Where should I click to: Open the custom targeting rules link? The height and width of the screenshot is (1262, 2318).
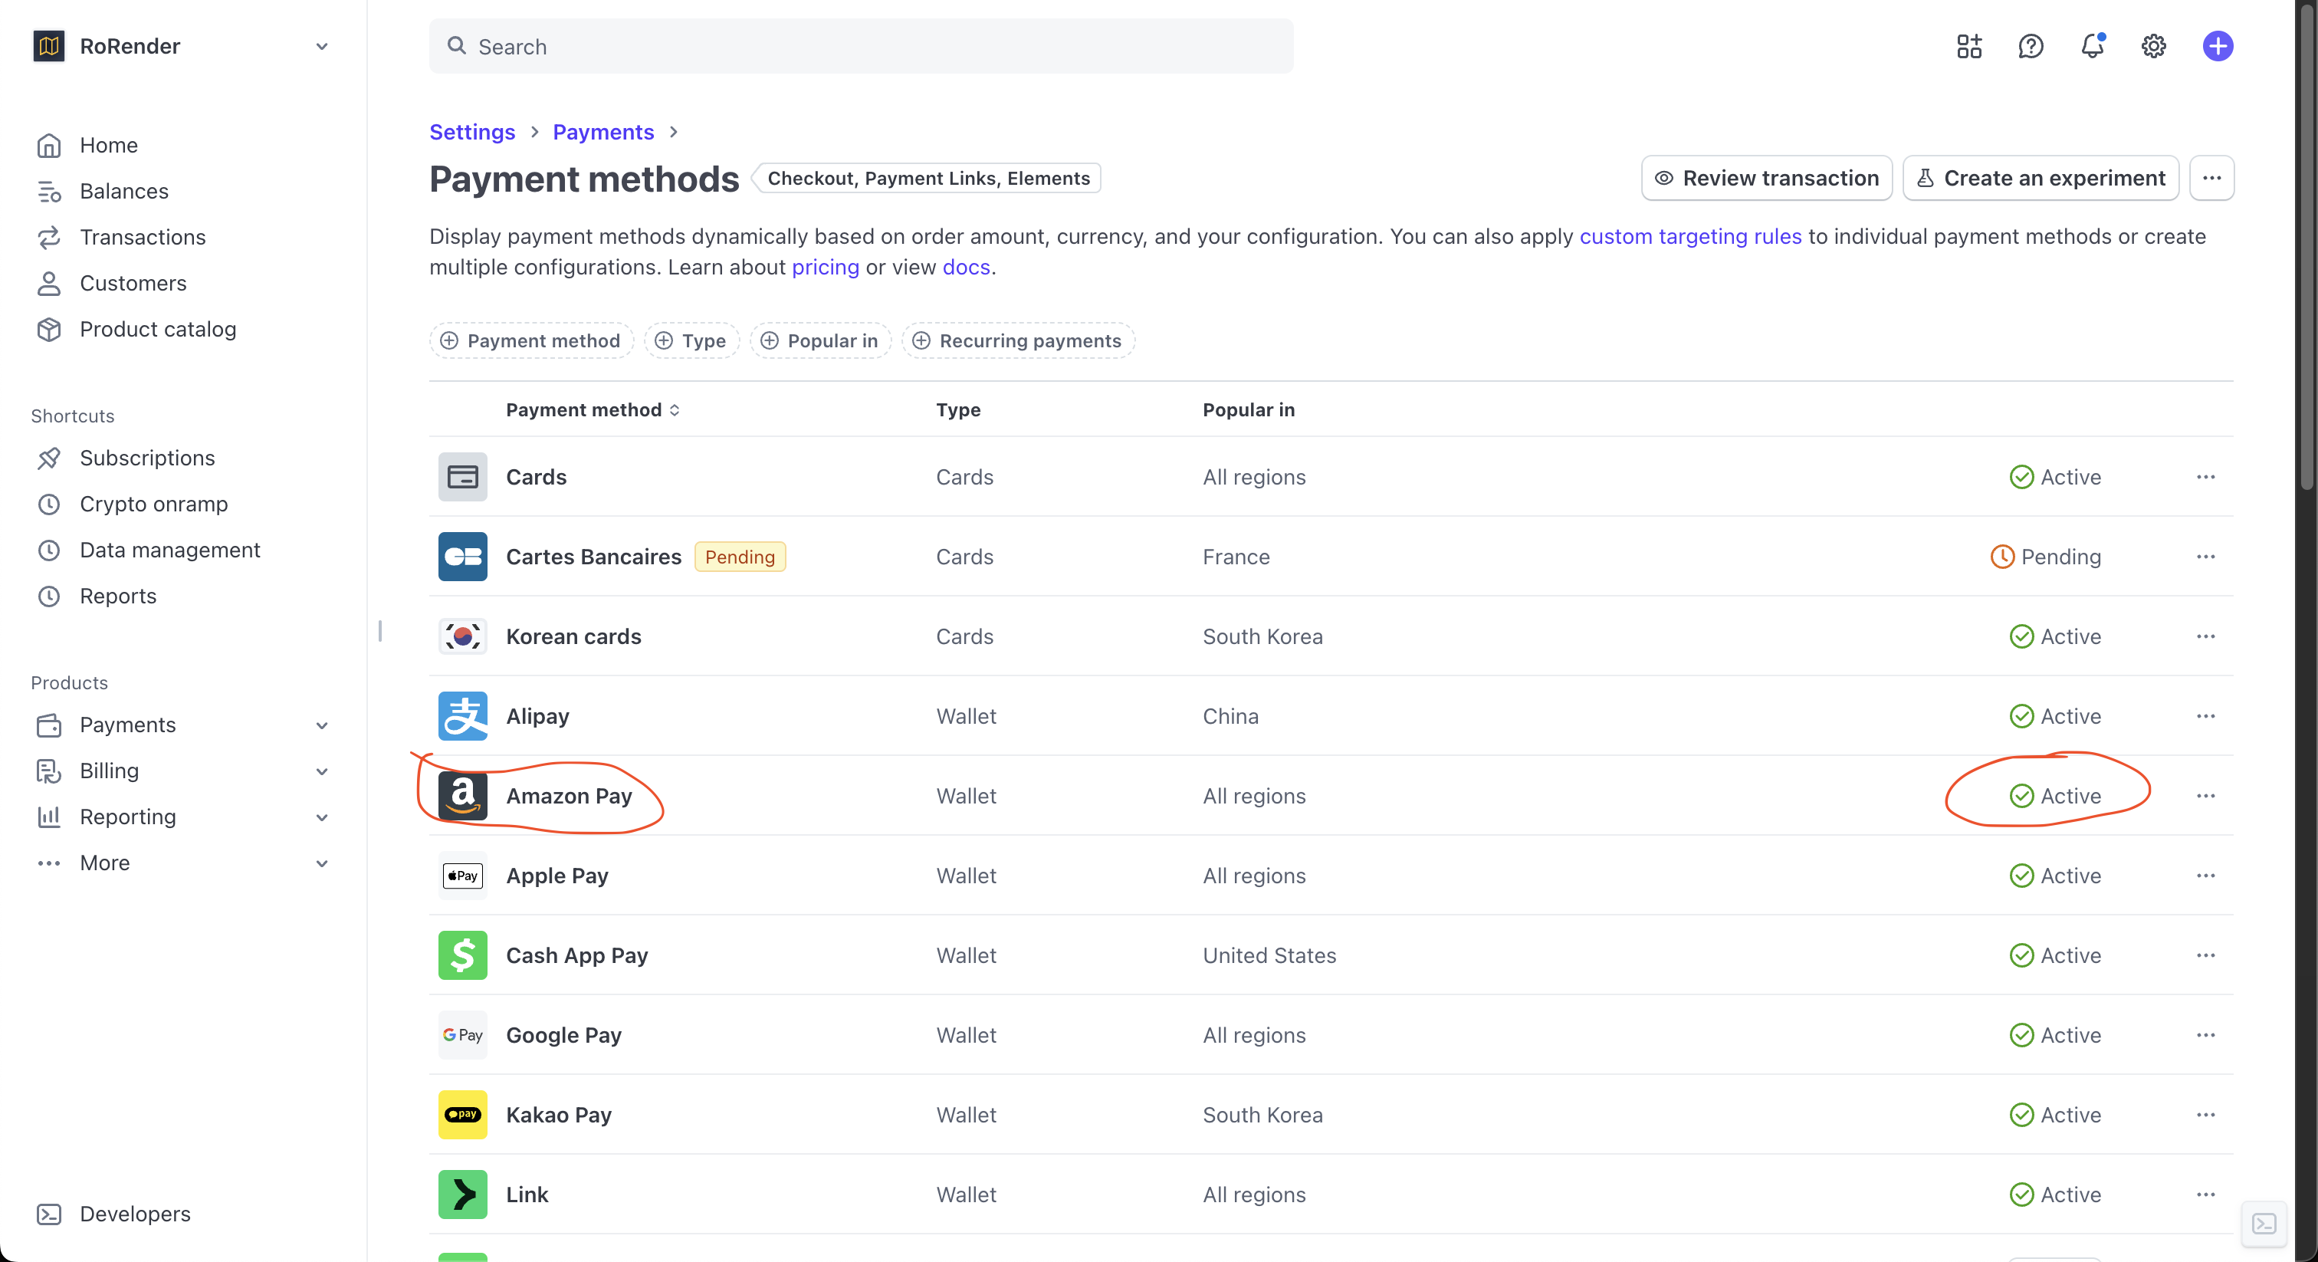pyautogui.click(x=1690, y=237)
